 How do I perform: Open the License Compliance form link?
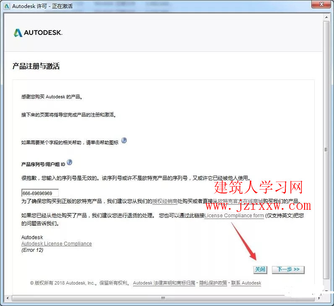[x=234, y=216]
